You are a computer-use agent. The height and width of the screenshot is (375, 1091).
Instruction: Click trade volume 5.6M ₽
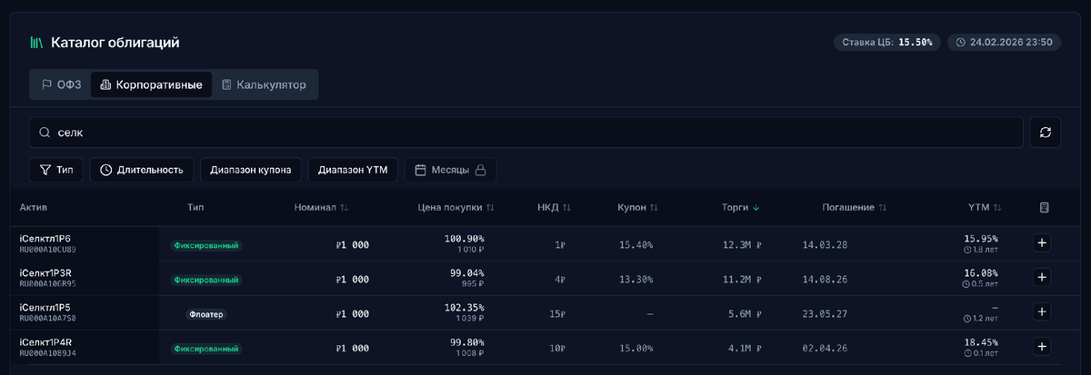click(x=746, y=314)
